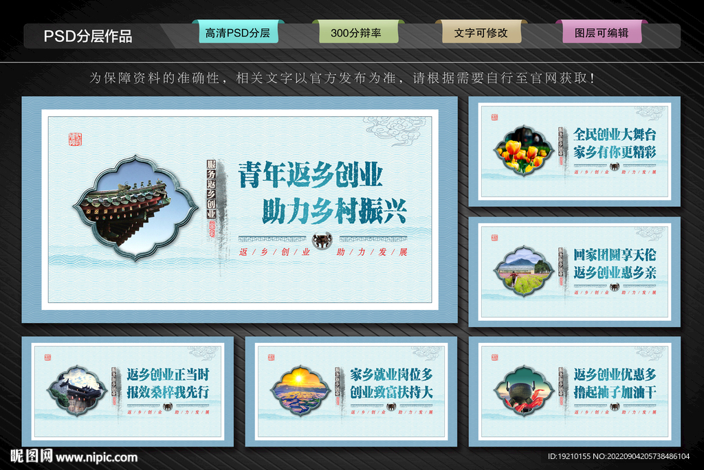Click the bronze tripod emblem in large banner
The width and height of the screenshot is (704, 470).
[322, 240]
